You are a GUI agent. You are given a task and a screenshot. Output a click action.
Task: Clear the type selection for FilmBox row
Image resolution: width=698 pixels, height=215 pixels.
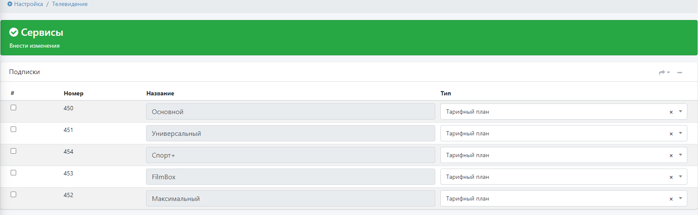671,177
